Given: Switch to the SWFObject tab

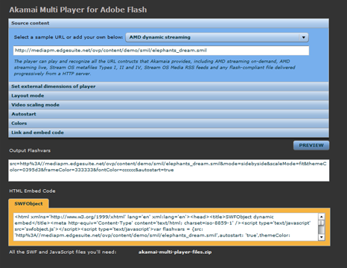Looking at the screenshot, I should pos(28,204).
